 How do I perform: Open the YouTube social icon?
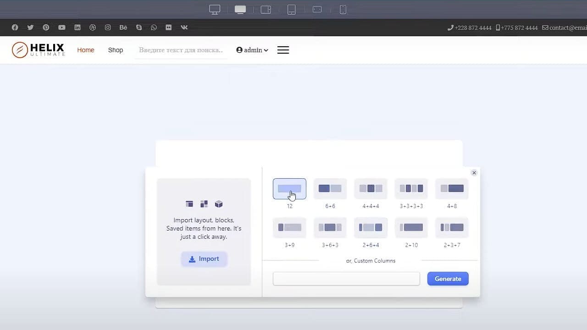click(x=62, y=27)
